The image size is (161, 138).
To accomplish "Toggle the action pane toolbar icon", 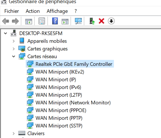I will tap(65, 21).
